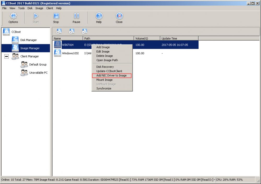
Task: Click the Image Manager icon
Action: click(15, 48)
